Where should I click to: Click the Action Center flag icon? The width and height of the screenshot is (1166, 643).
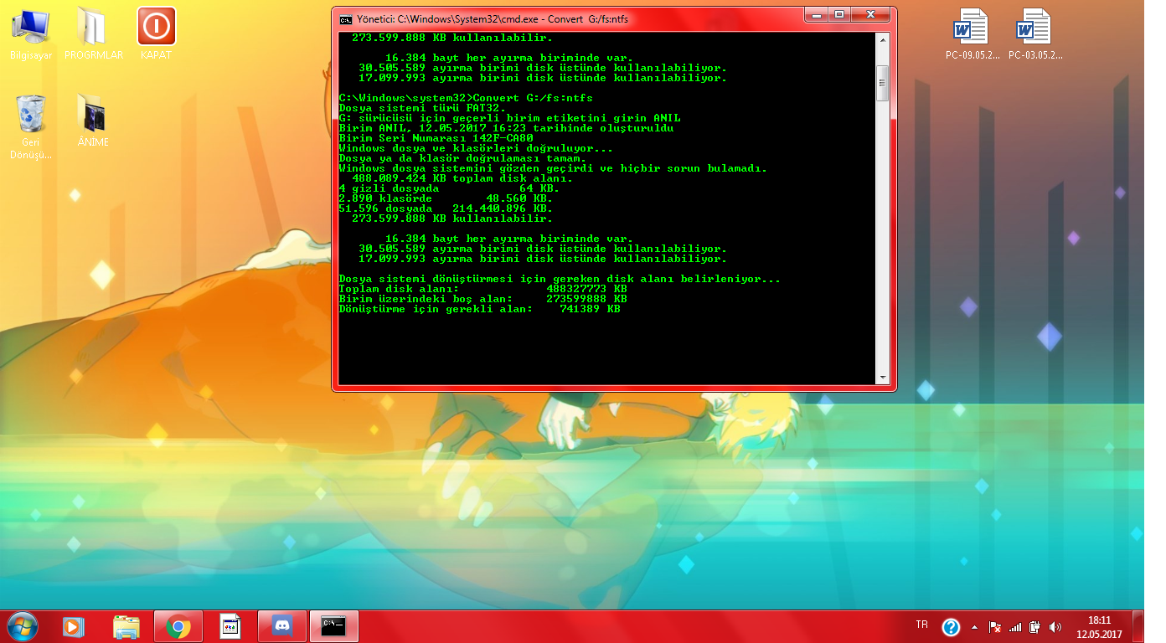[x=995, y=626]
